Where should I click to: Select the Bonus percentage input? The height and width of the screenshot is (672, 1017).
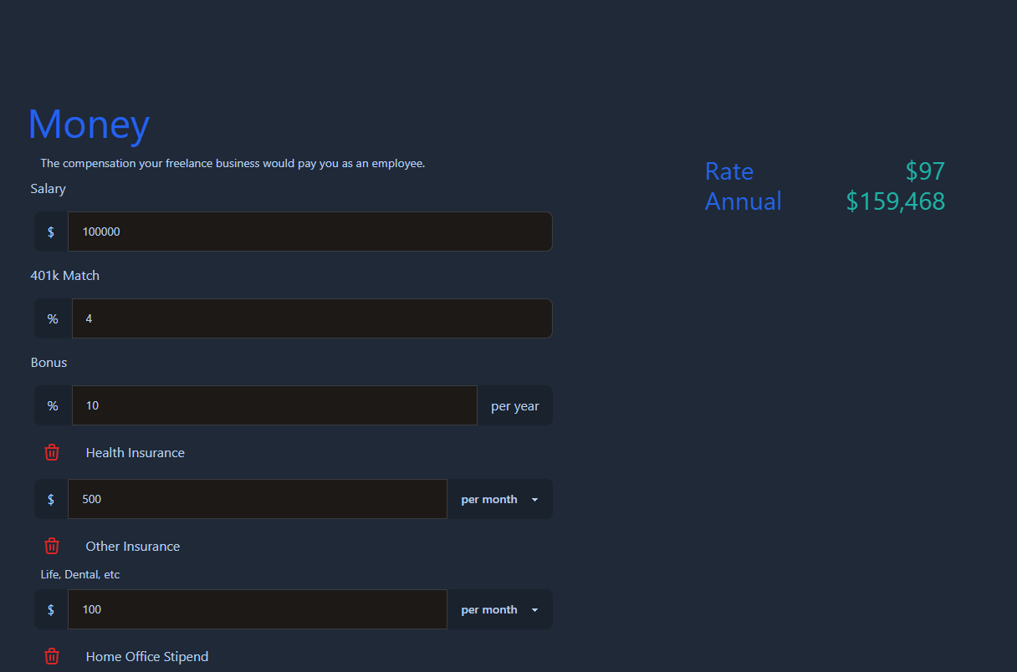[274, 405]
